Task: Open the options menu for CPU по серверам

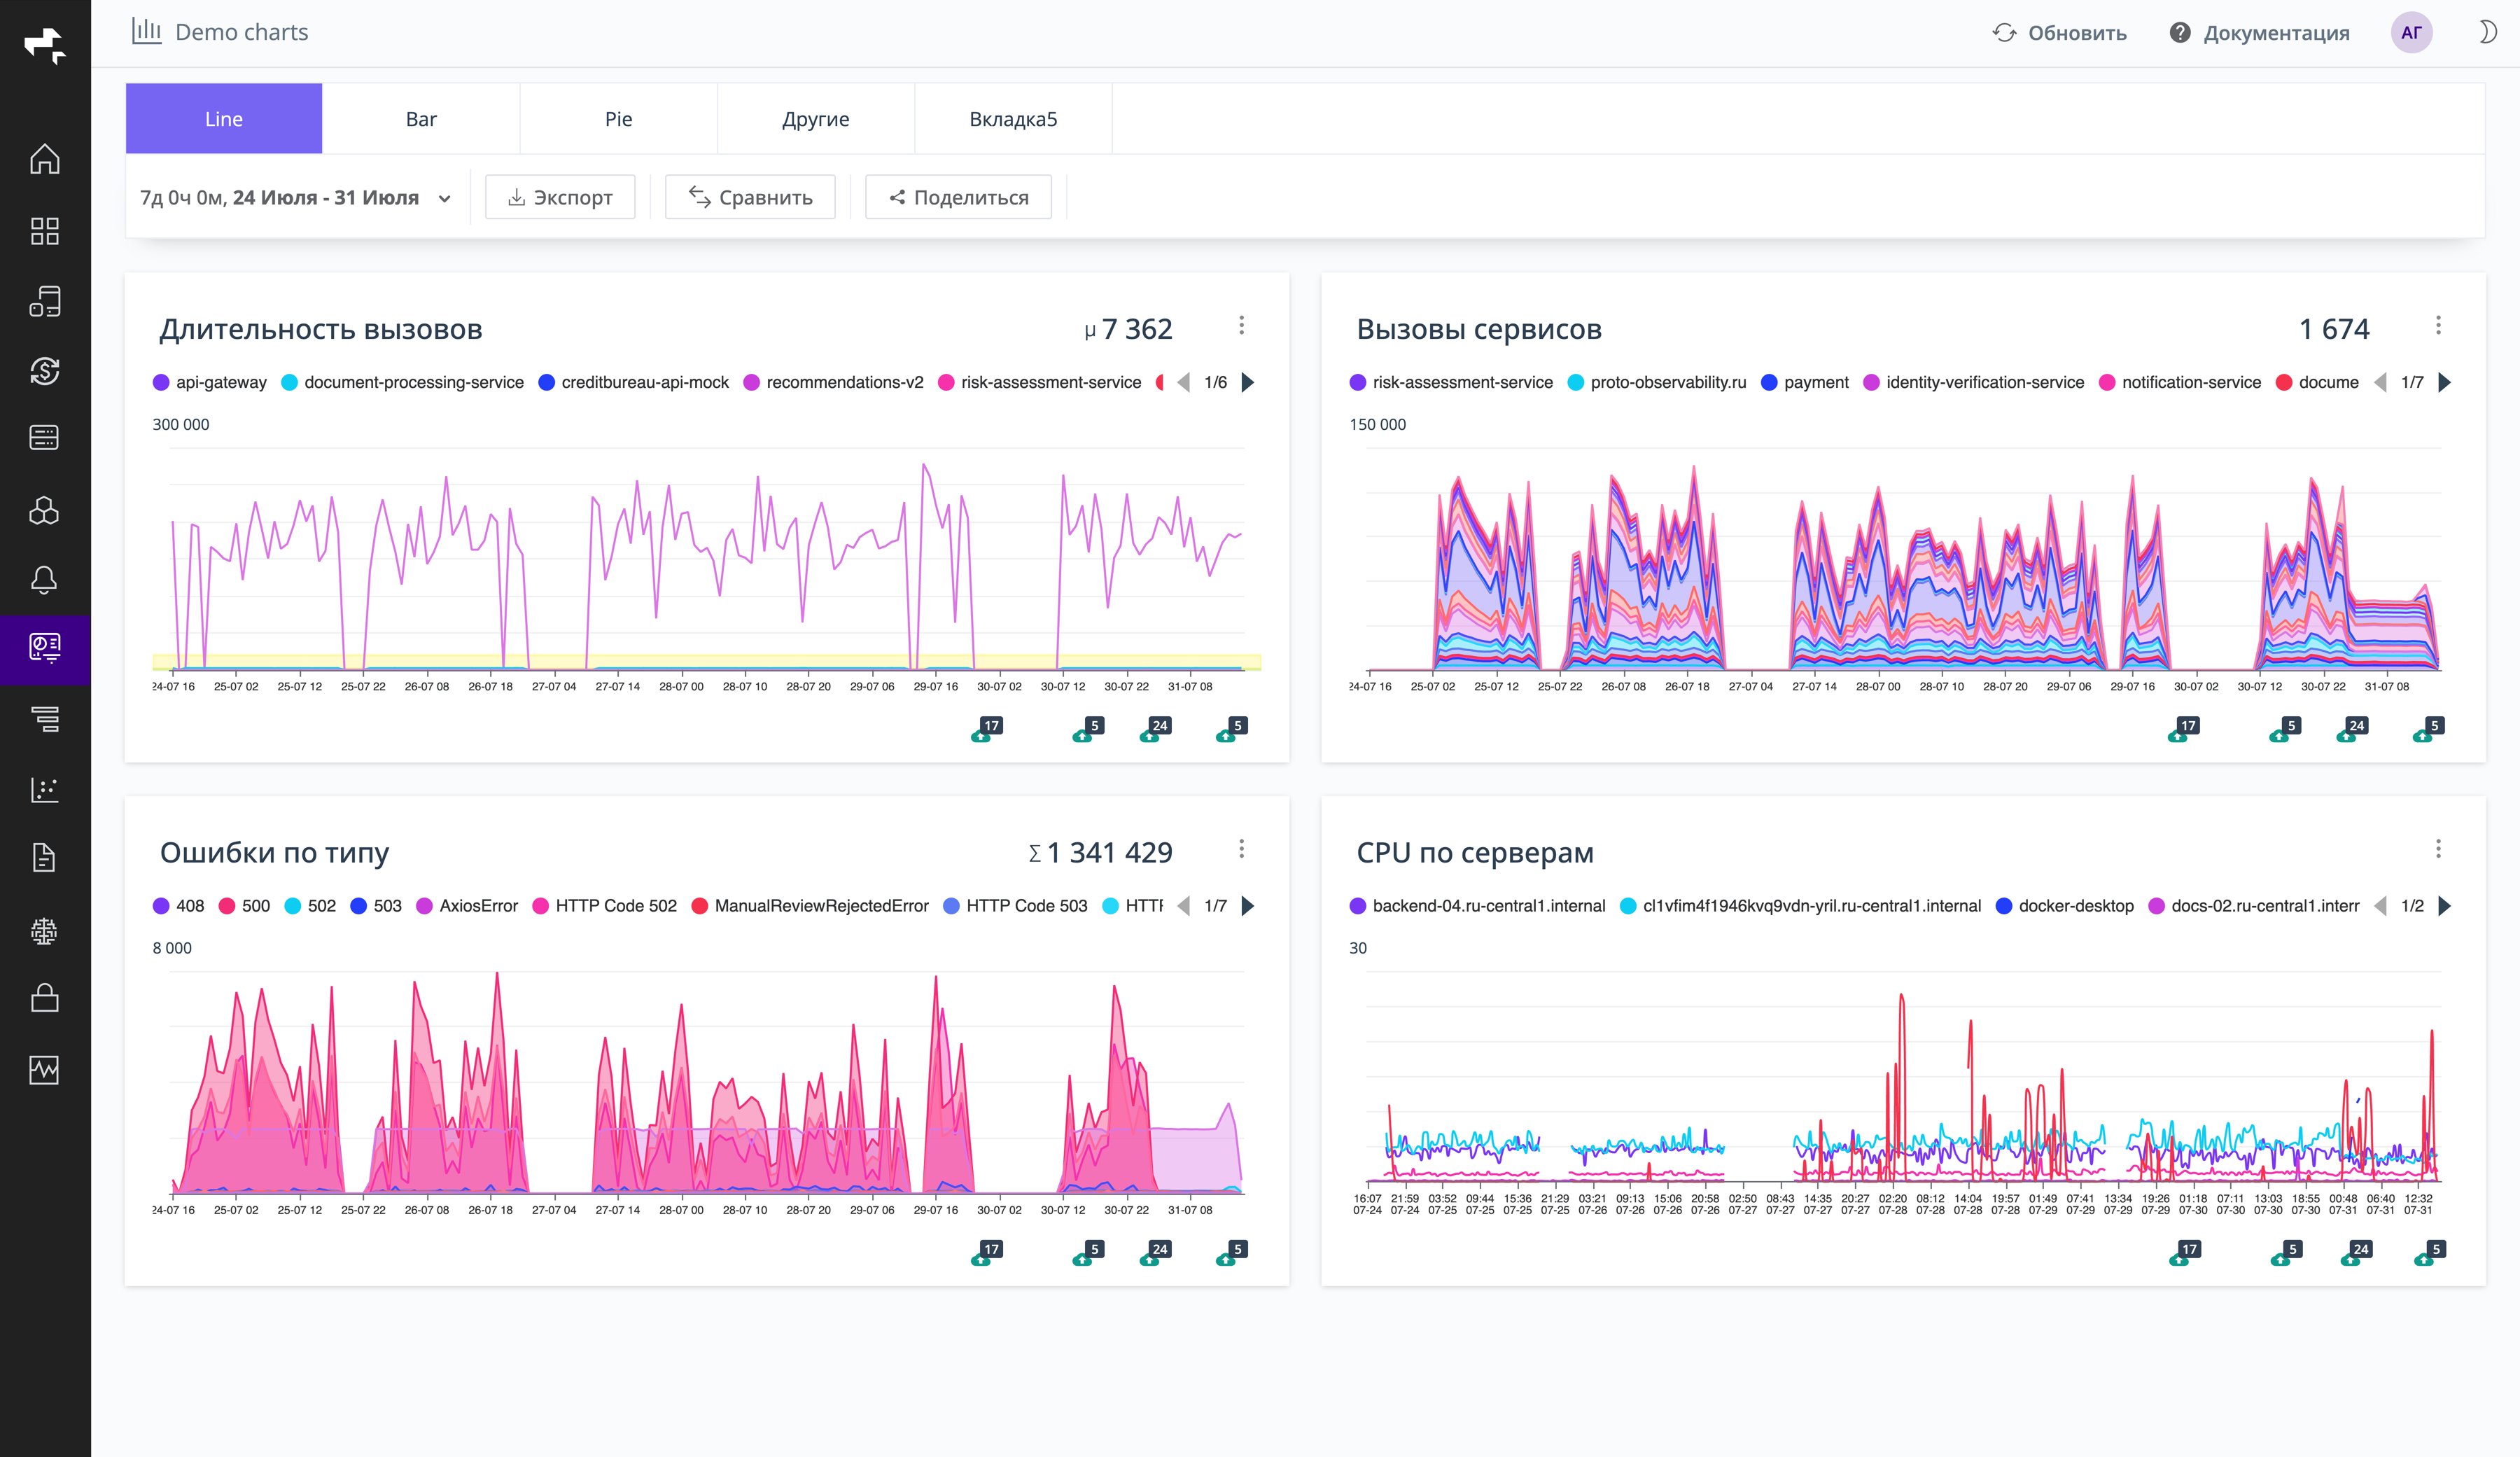Action: tap(2438, 849)
